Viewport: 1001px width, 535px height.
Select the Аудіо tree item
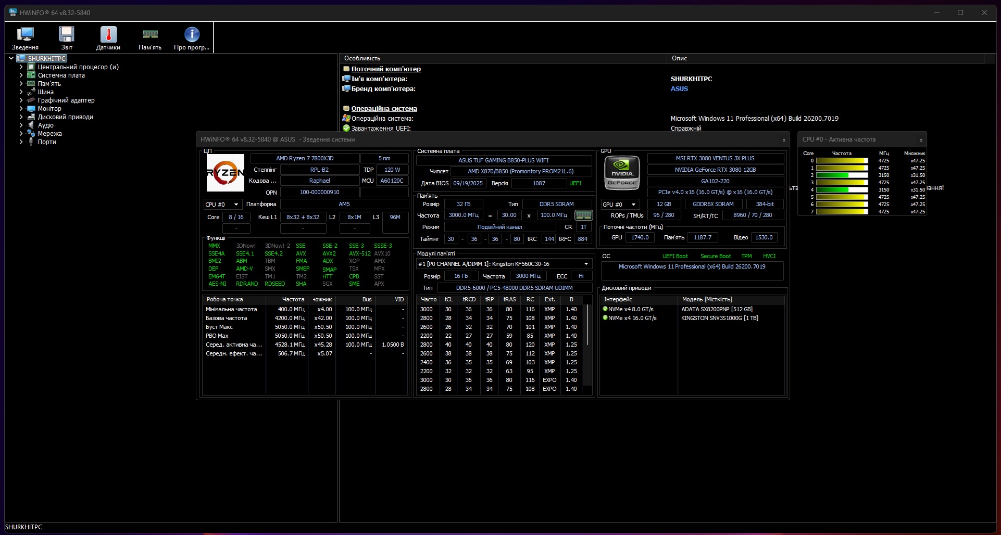pyautogui.click(x=45, y=125)
